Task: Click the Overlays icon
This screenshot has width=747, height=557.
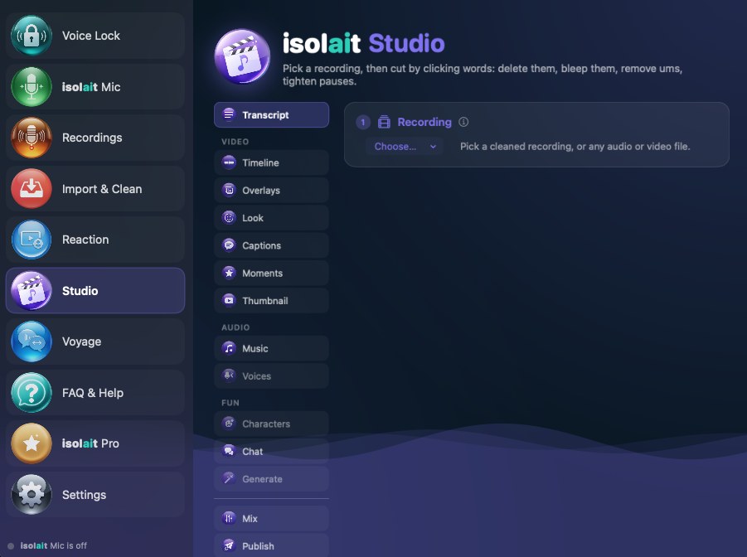Action: pos(229,190)
